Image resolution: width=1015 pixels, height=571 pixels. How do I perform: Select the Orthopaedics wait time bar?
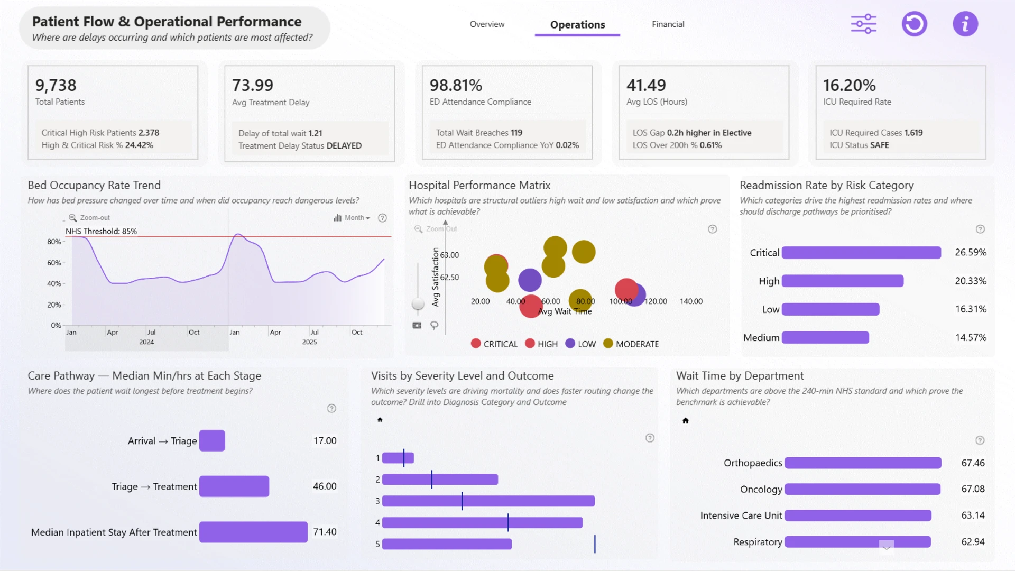863,463
